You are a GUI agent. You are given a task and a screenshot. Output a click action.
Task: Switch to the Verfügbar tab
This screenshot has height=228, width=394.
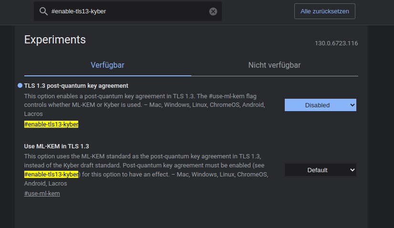coord(107,65)
